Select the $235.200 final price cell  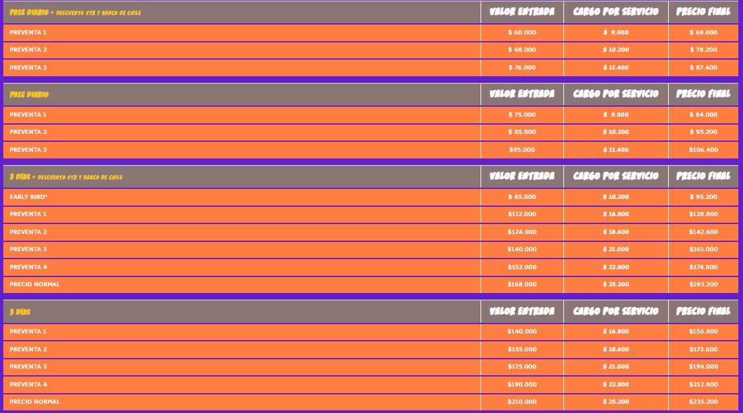703,402
